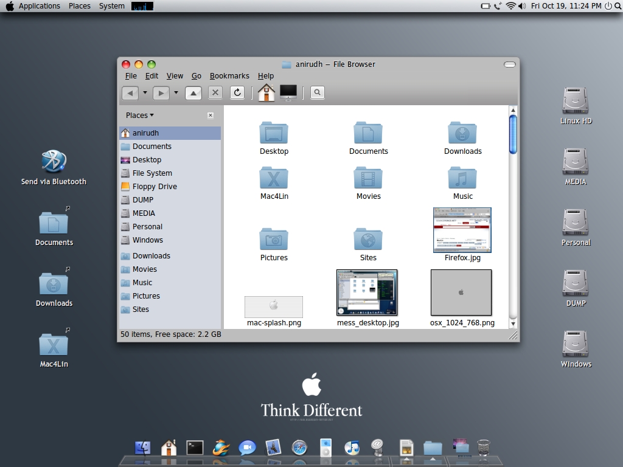Open the Places sidebar dropdown
The width and height of the screenshot is (623, 467).
(x=139, y=115)
